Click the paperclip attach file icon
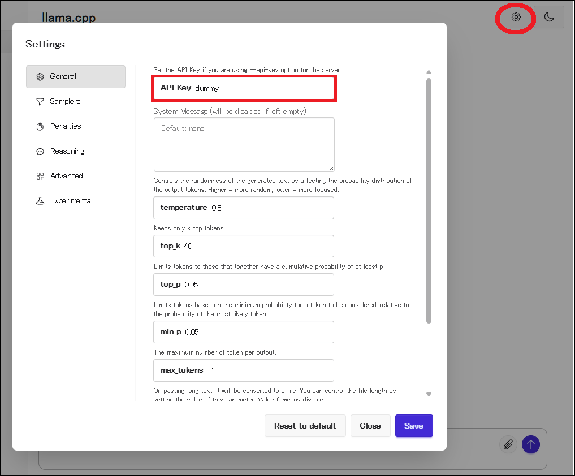 click(x=509, y=444)
